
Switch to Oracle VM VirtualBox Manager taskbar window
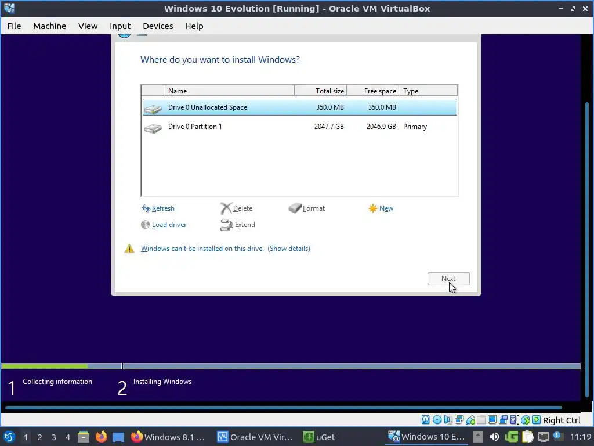255,437
